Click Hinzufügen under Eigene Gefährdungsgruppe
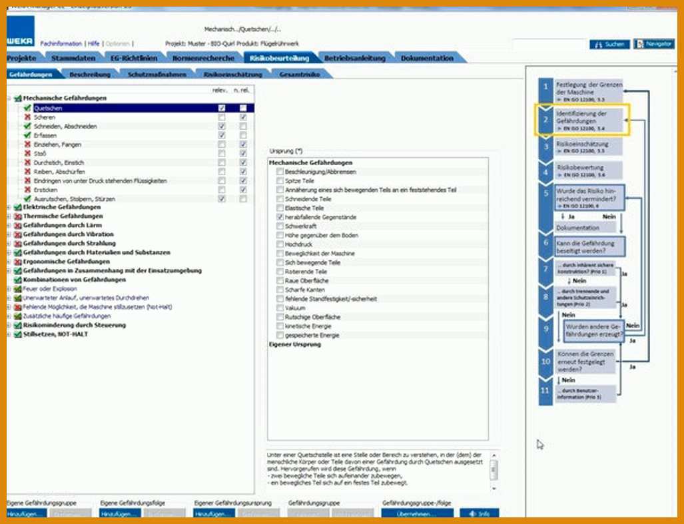 pos(27,513)
